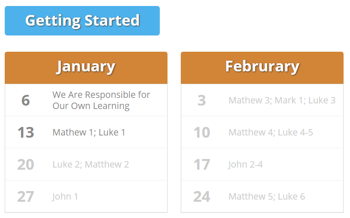The height and width of the screenshot is (218, 350).
Task: Click the date number 3 in Februrary
Action: [x=202, y=100]
